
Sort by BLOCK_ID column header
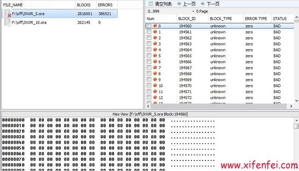coord(192,19)
